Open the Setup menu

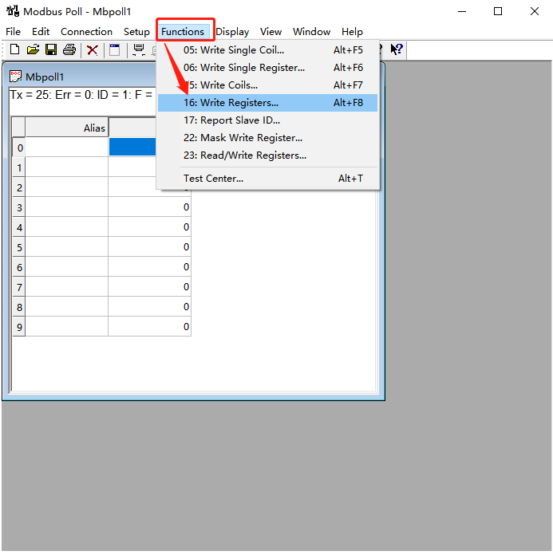tap(136, 32)
